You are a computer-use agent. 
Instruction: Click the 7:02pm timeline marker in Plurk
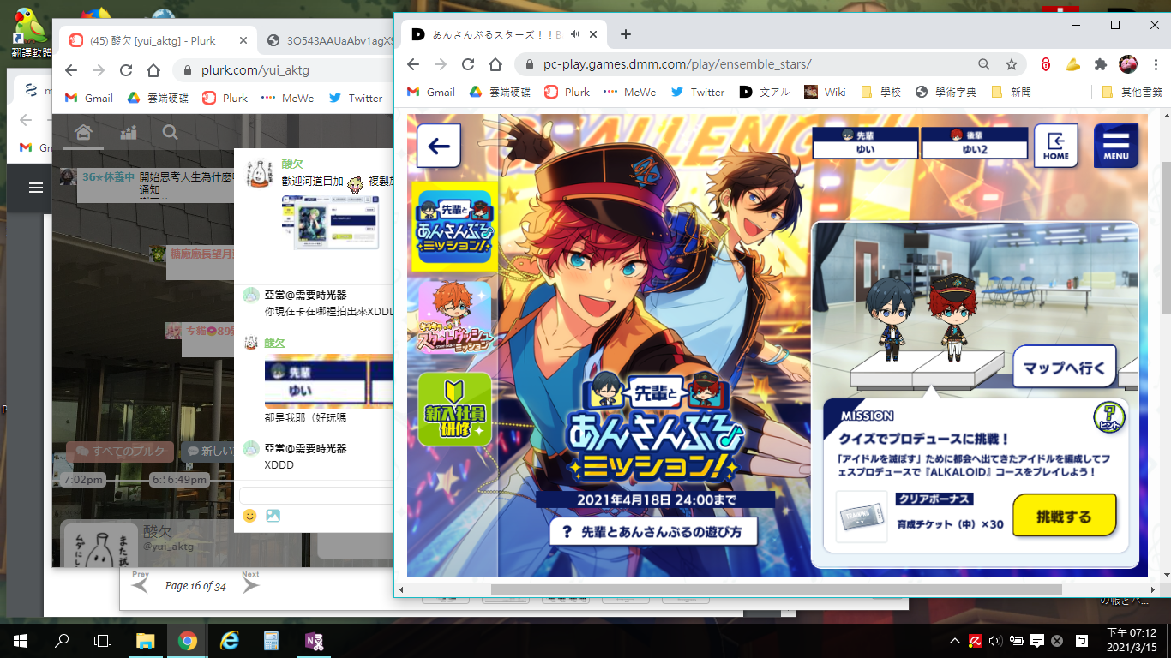[84, 479]
